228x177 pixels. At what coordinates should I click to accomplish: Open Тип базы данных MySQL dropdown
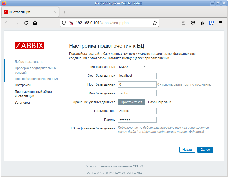(x=132, y=67)
